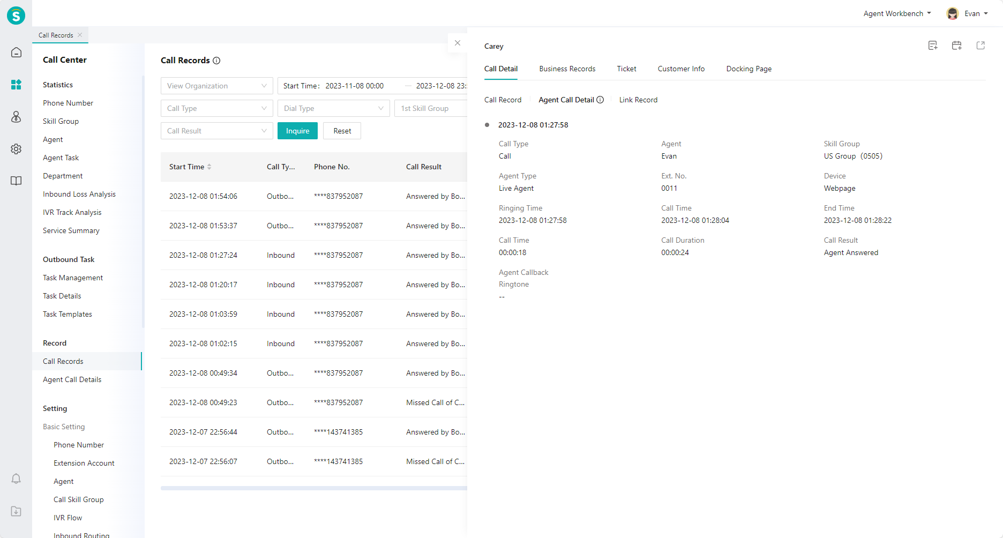
Task: Select the row starting 2023-12-08 01:27:24
Action: (x=314, y=255)
